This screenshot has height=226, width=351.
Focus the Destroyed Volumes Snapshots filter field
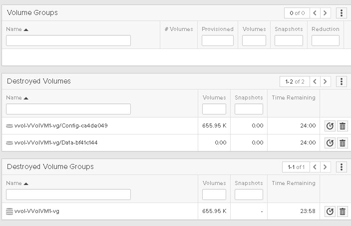(249, 109)
